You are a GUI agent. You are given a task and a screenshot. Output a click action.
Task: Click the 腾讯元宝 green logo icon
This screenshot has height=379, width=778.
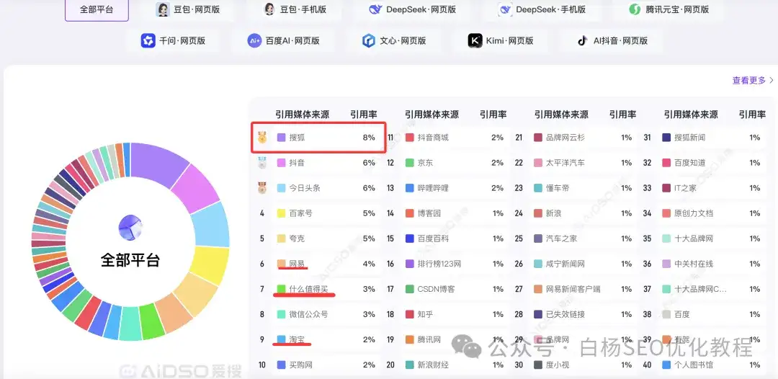click(635, 9)
